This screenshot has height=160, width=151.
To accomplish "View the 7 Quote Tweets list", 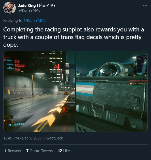I will tap(39, 151).
